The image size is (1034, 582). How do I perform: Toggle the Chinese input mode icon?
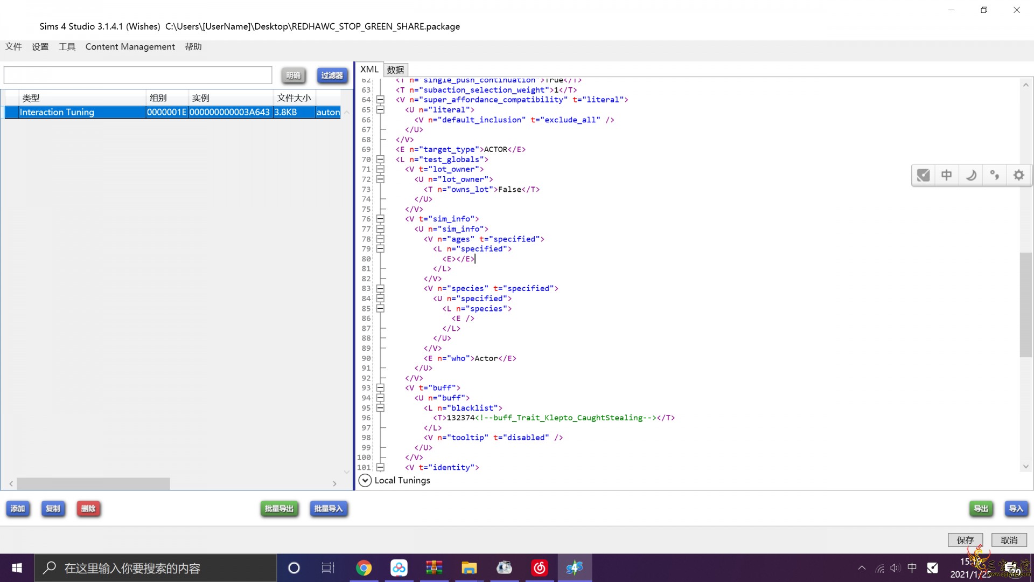tap(947, 175)
